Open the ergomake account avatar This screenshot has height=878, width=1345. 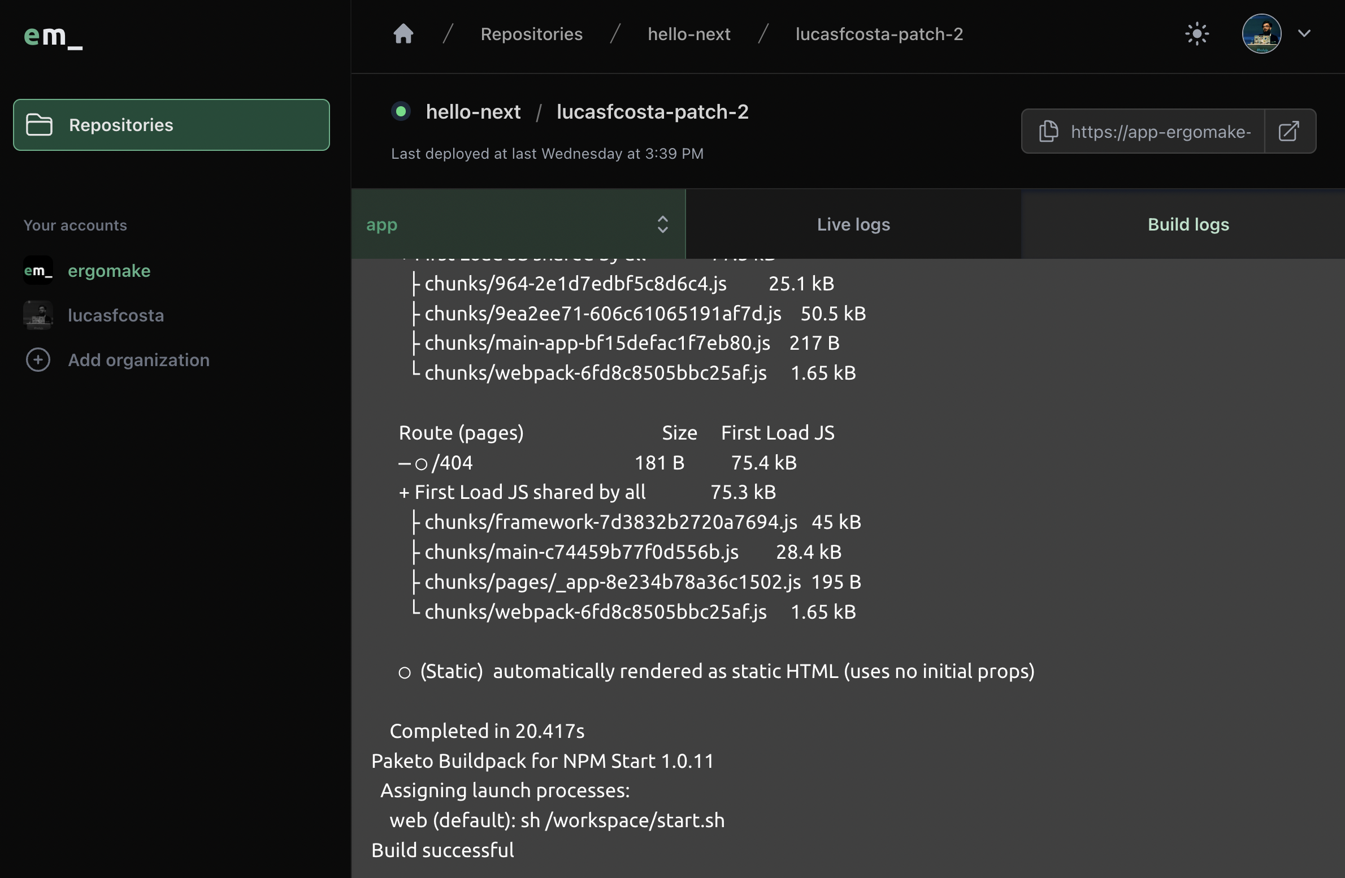[38, 270]
